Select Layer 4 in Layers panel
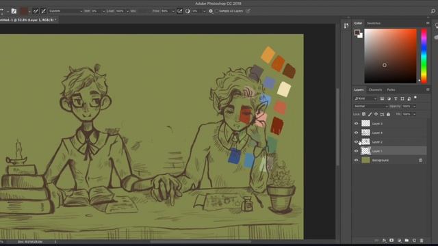Viewport: 438px width, 246px height. pos(389,133)
